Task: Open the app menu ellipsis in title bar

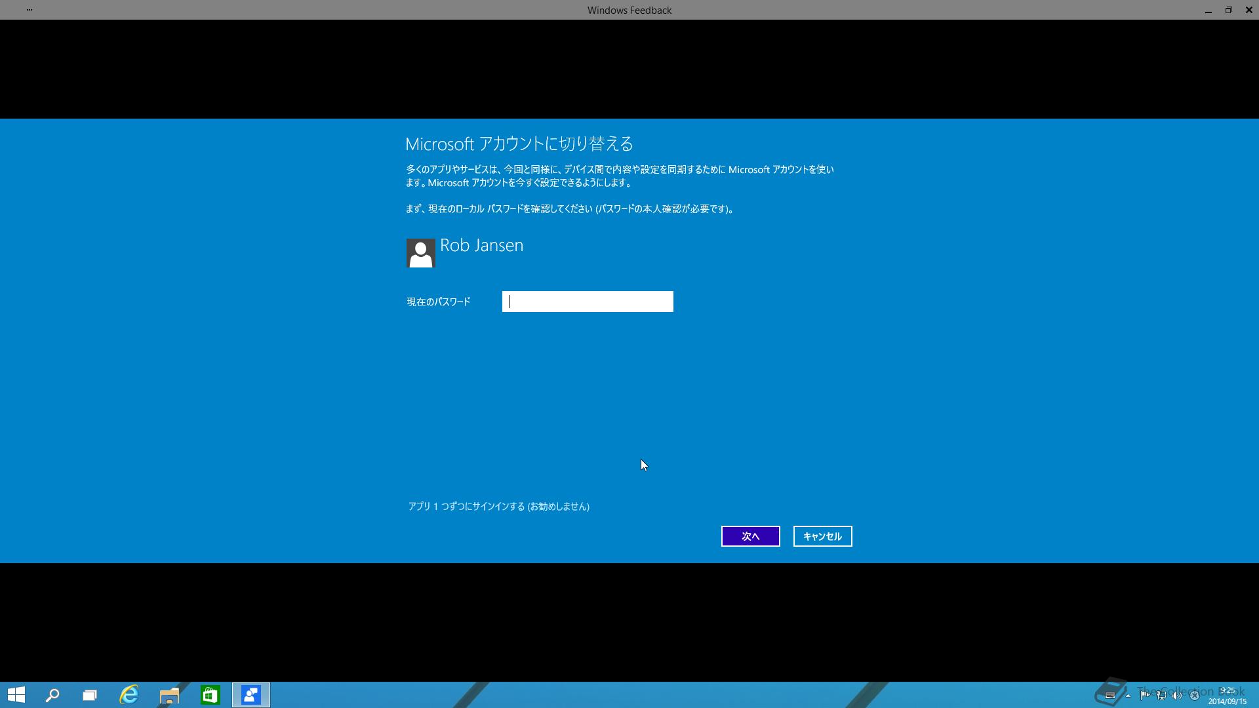Action: pyautogui.click(x=30, y=10)
